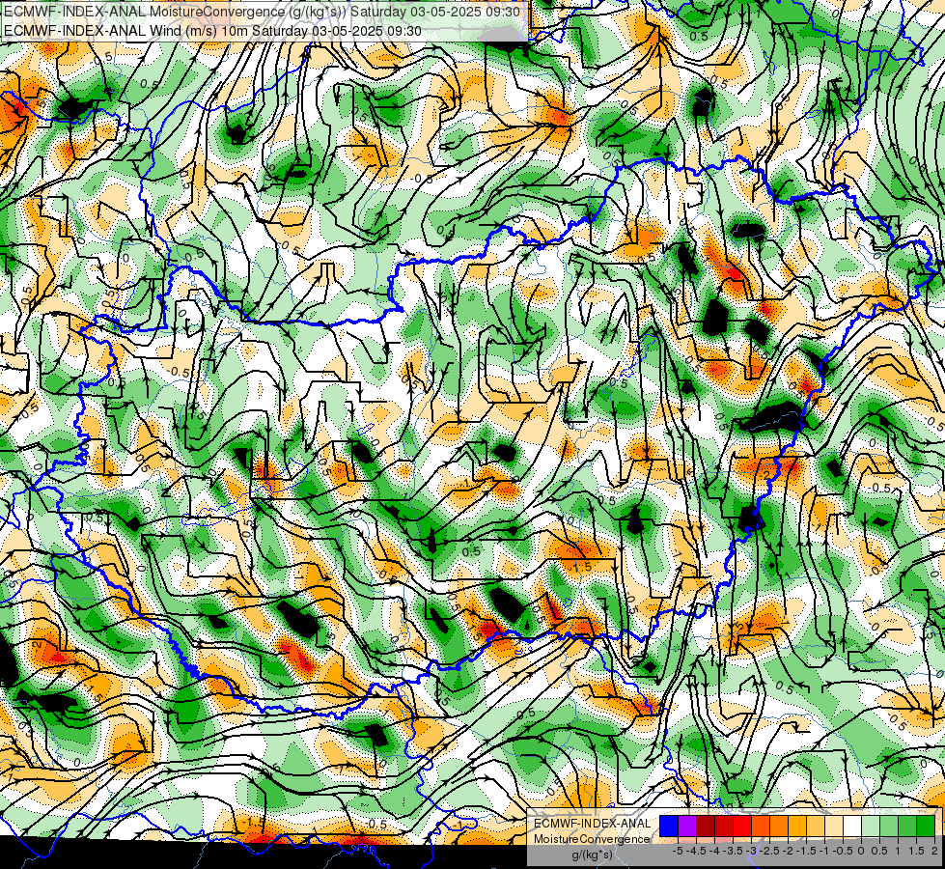Click the '-2.5' tick label on the legend scale
Image resolution: width=945 pixels, height=869 pixels.
point(769,851)
